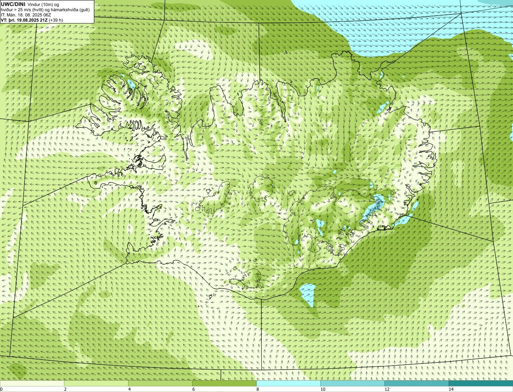Click the "14" tick label on the color scale
This screenshot has height=392, width=513.
click(x=451, y=389)
